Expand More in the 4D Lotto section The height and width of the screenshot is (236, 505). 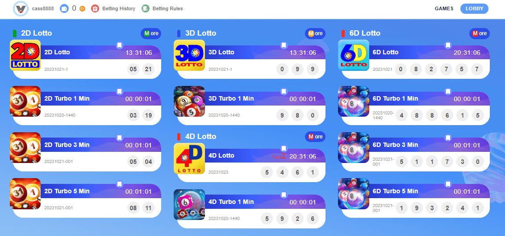pyautogui.click(x=315, y=137)
